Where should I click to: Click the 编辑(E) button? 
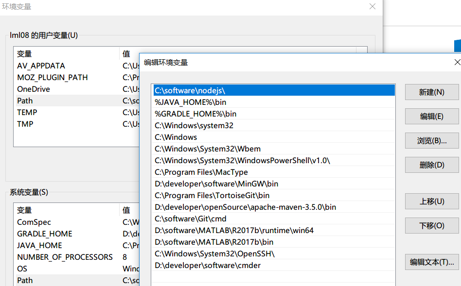click(431, 117)
